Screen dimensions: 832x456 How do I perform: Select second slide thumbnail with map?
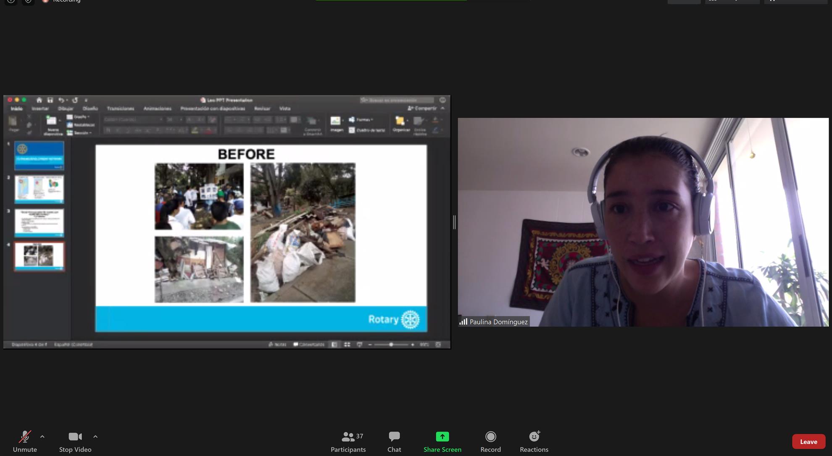pos(39,189)
